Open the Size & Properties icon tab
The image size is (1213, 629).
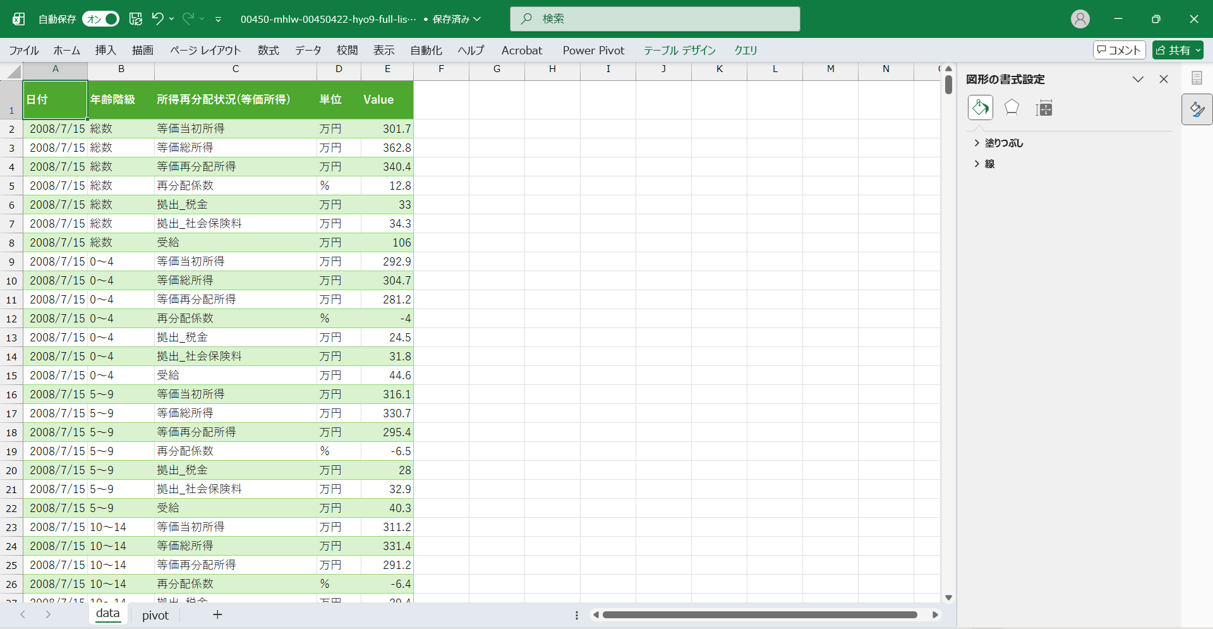[1044, 108]
